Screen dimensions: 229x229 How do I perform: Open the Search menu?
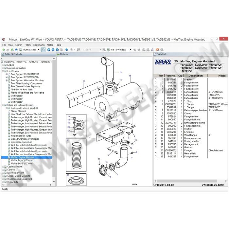(19, 45)
